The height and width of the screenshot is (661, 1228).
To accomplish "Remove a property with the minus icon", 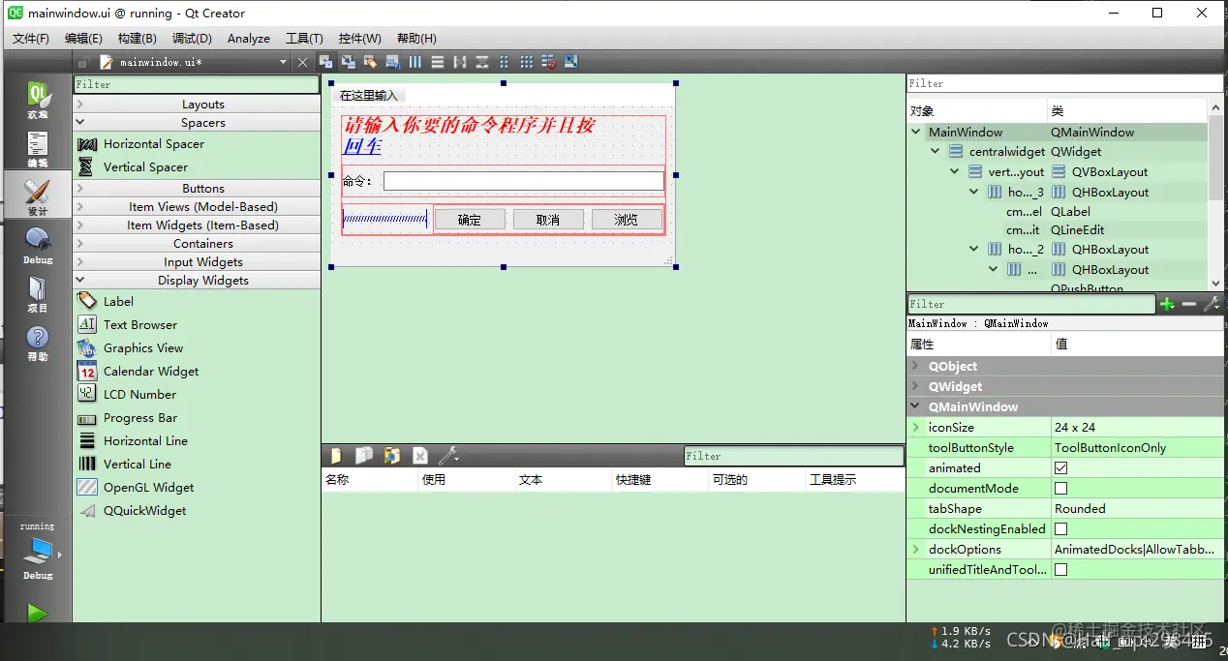I will 1189,304.
